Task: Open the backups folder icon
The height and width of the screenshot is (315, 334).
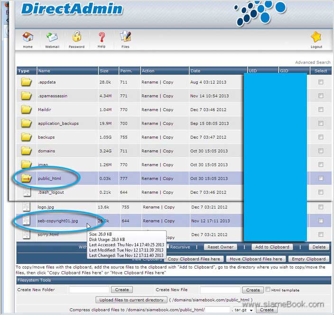Action: 26,137
